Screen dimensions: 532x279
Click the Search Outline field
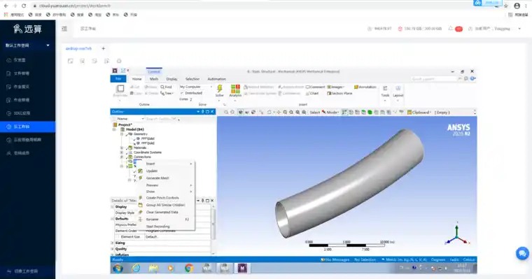[x=161, y=119]
